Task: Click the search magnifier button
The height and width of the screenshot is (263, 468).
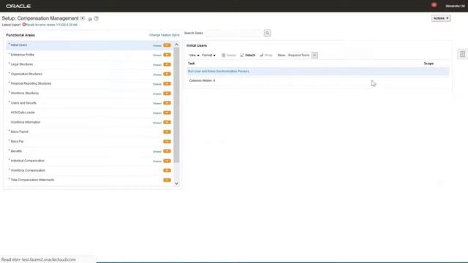Action: (x=267, y=33)
